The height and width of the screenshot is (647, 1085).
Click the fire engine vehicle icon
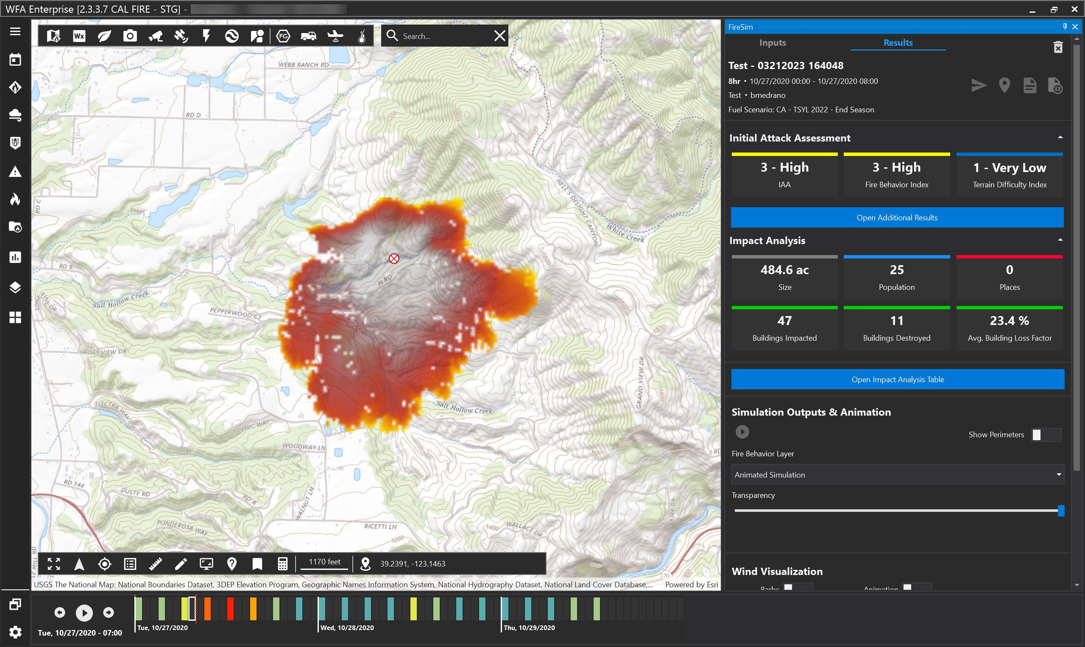tap(308, 36)
